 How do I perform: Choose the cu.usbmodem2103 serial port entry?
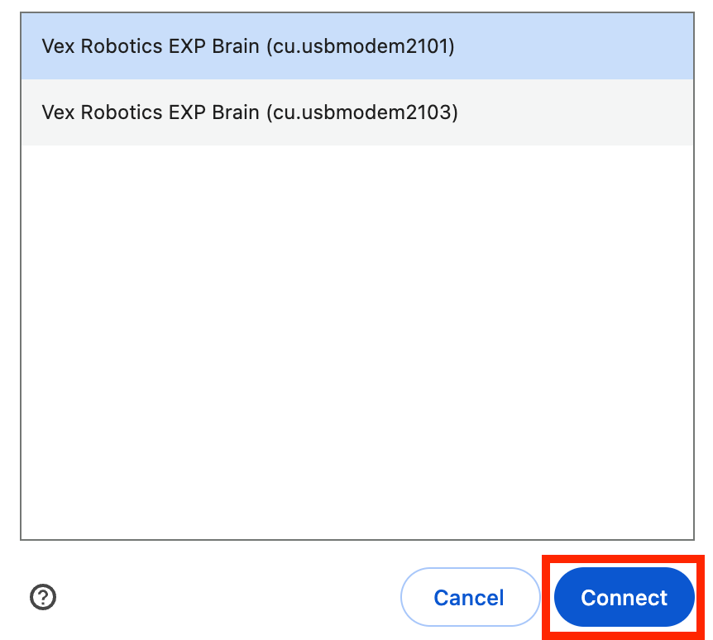[x=250, y=112]
